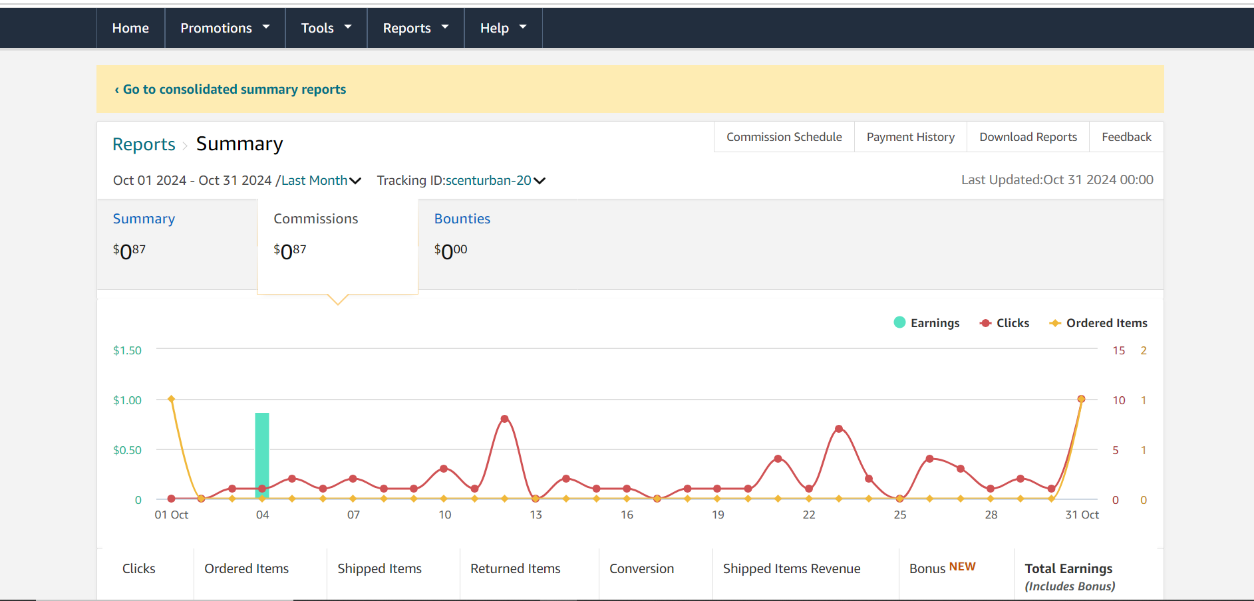This screenshot has width=1254, height=601.
Task: Click the clicks peak point on 12 Oct
Action: (x=505, y=419)
